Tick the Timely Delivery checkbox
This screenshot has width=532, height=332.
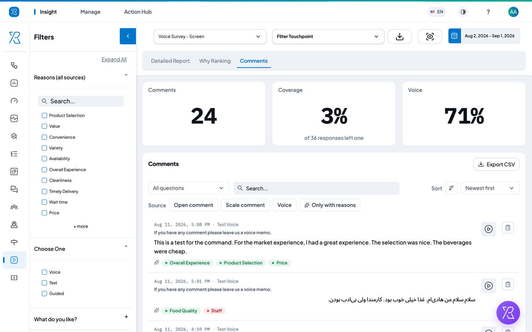(44, 191)
